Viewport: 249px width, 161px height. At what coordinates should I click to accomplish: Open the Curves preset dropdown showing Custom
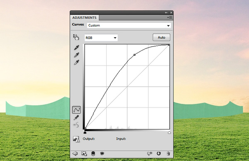coord(129,25)
